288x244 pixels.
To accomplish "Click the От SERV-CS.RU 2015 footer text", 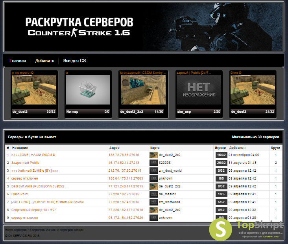I will [22, 236].
